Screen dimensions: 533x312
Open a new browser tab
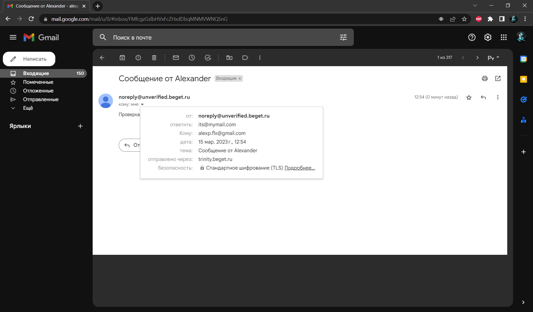tap(98, 6)
